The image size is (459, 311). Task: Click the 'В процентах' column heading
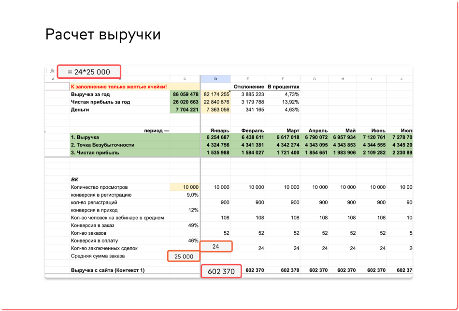[283, 87]
